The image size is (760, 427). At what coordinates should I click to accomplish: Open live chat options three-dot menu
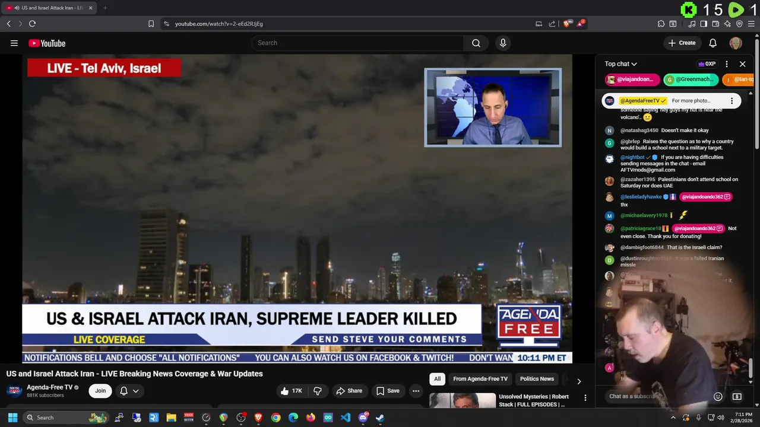pos(727,64)
